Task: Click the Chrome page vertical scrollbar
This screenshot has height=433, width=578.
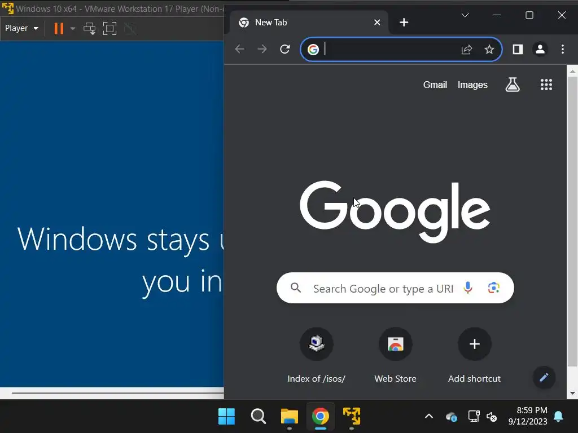Action: (x=572, y=222)
